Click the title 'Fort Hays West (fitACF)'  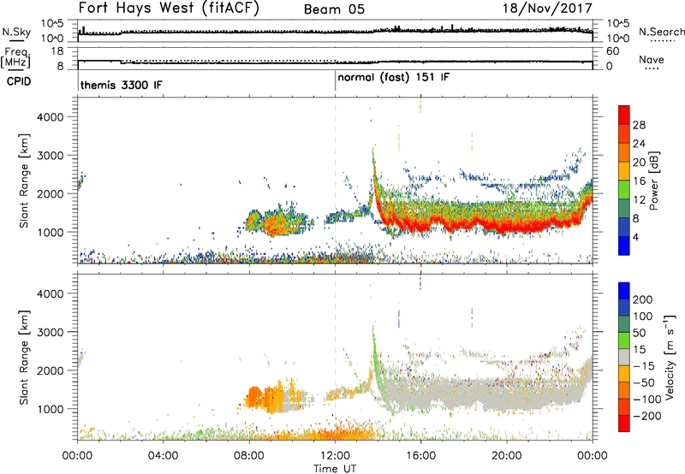pos(169,9)
